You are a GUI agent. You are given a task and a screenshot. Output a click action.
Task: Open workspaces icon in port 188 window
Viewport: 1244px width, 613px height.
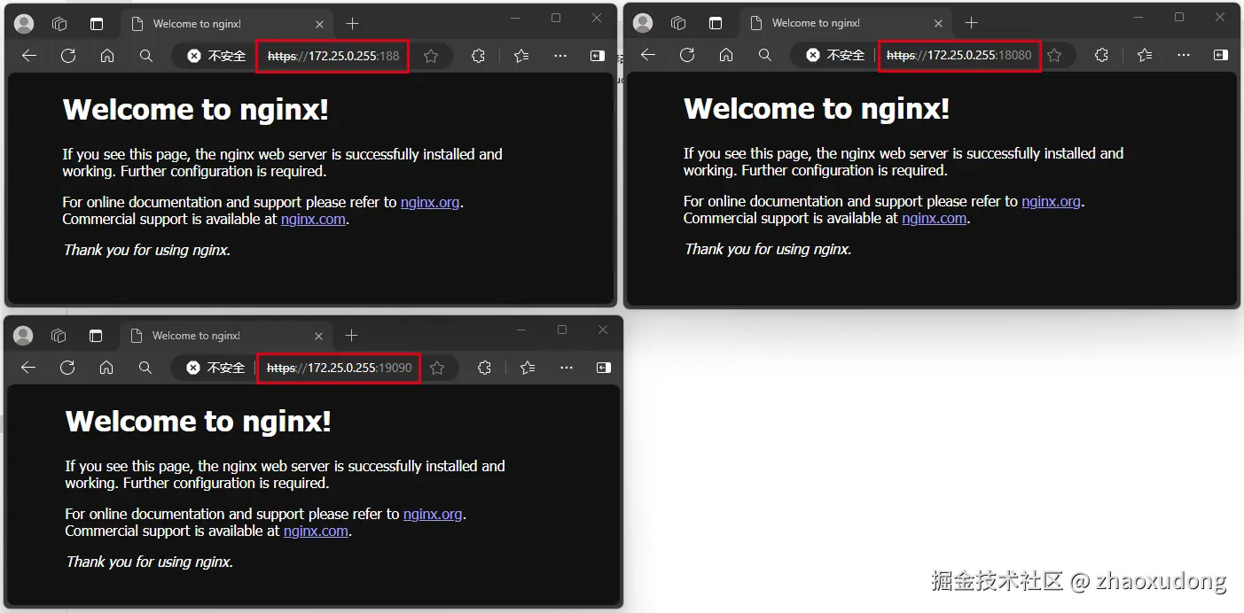click(x=59, y=24)
